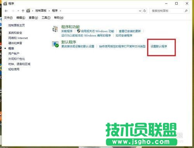Maximize the 程序 window
The image size is (194, 148).
[177, 3]
